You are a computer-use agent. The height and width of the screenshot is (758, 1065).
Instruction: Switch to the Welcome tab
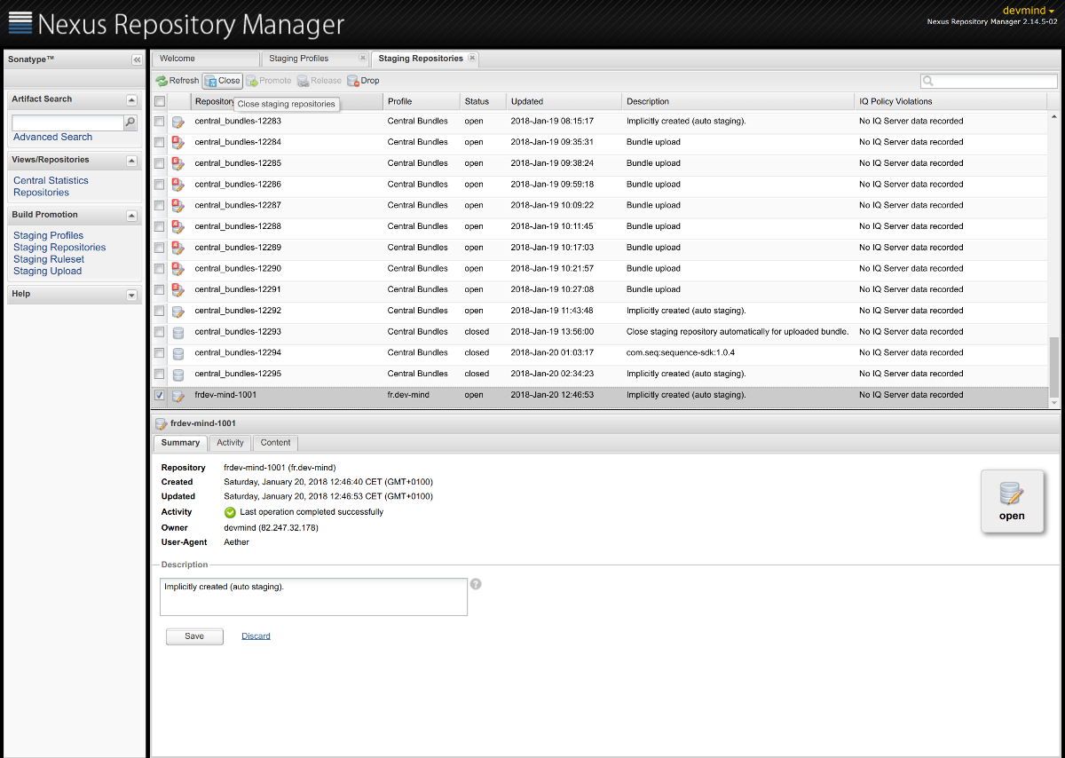point(204,59)
